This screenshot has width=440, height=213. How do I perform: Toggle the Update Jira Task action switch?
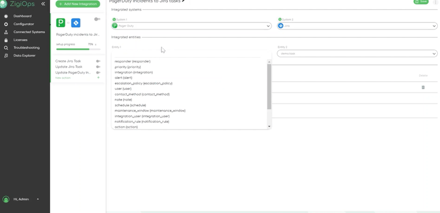click(98, 67)
